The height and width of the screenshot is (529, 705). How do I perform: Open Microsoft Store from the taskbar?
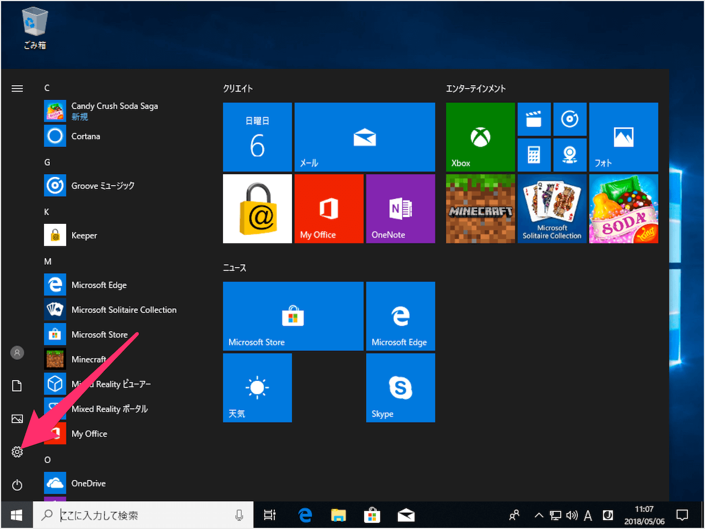click(372, 515)
